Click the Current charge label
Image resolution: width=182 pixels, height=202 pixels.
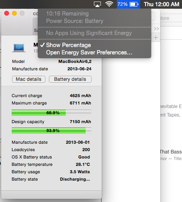point(27,96)
